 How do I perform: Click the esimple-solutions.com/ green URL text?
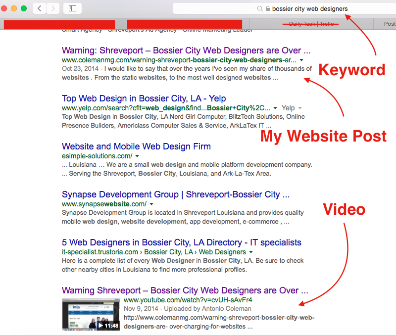click(97, 156)
